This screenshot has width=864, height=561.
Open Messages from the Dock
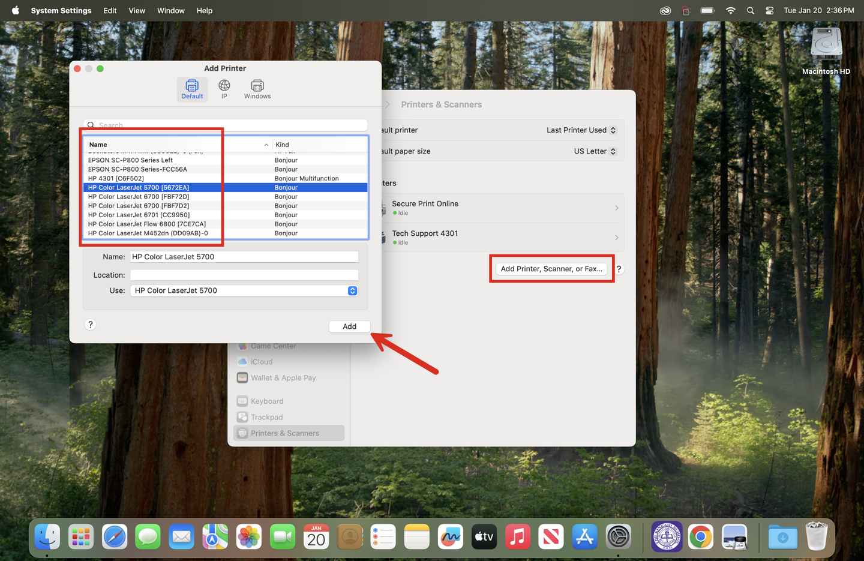(x=148, y=536)
